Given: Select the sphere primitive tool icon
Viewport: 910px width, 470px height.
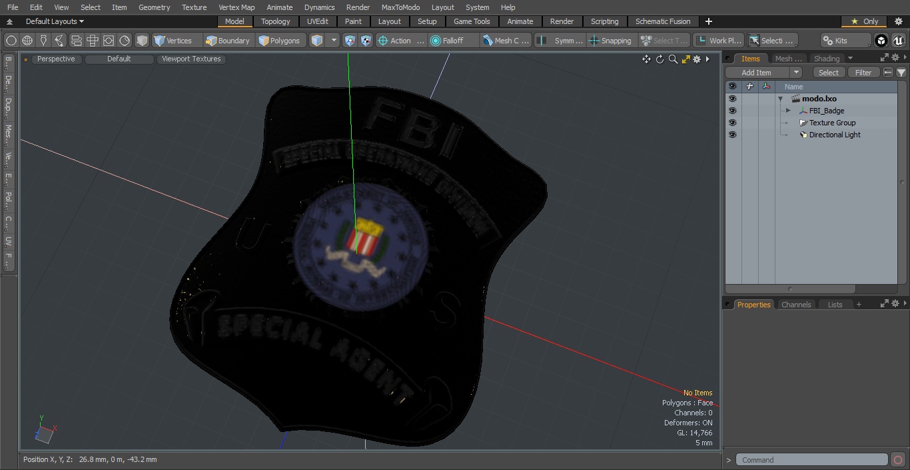Looking at the screenshot, I should (x=11, y=41).
